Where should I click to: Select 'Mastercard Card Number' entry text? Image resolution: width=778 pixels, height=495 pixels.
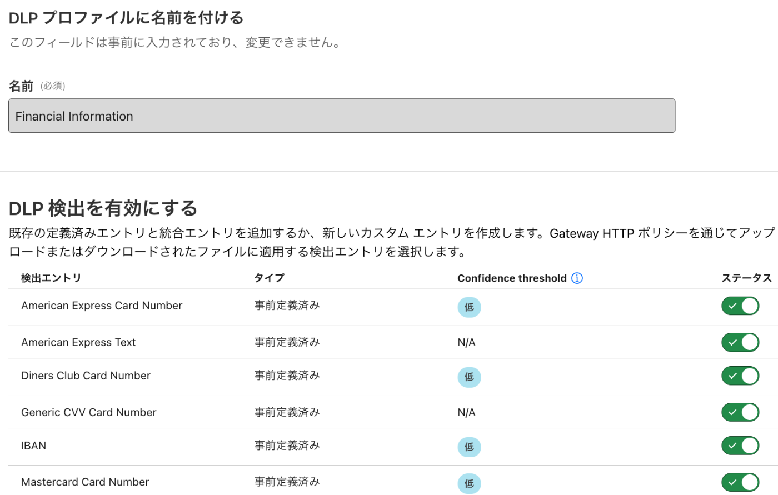click(x=85, y=482)
